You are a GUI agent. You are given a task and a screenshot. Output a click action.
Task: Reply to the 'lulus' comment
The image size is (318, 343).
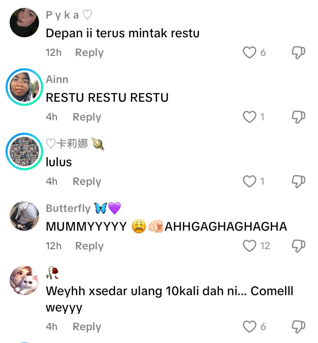pyautogui.click(x=87, y=181)
